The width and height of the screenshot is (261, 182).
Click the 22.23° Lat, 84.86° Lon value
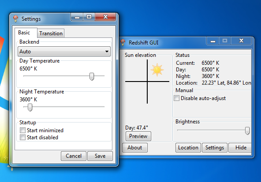coord(226,83)
